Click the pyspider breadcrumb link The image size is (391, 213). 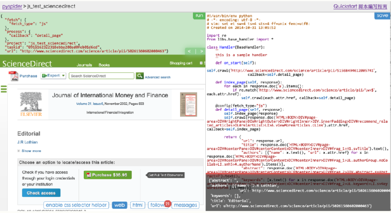tap(12, 6)
